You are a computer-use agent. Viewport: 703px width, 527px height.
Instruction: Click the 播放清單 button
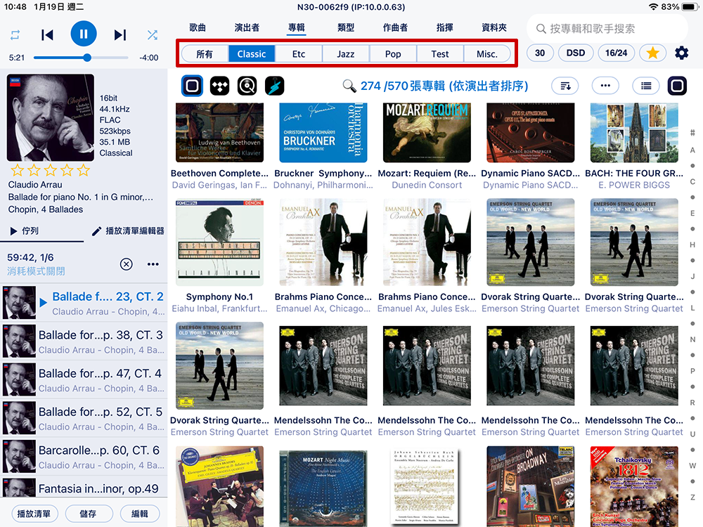coord(34,514)
